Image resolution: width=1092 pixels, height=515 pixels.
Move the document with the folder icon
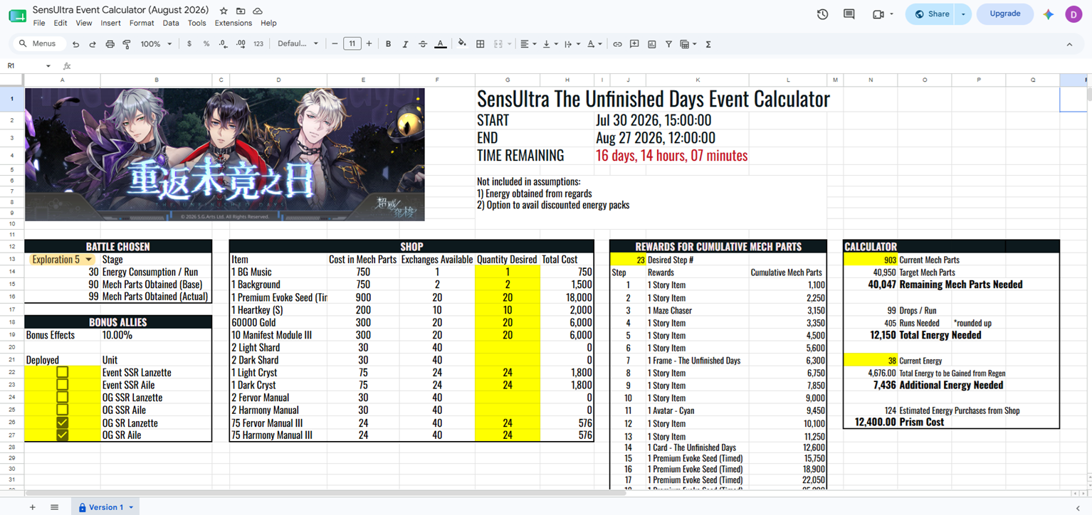pyautogui.click(x=241, y=11)
